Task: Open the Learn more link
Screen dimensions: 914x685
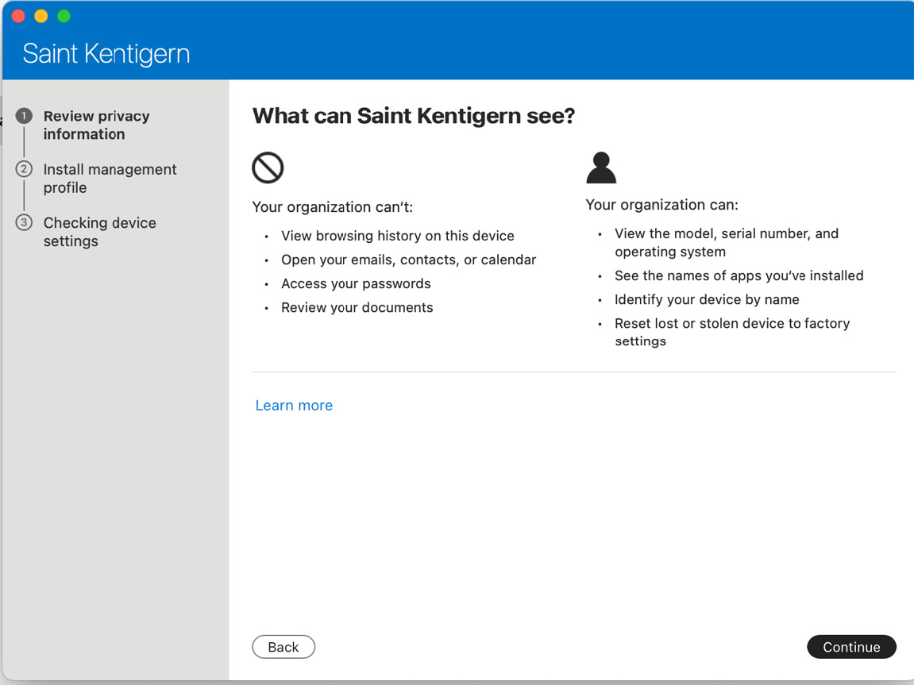Action: (x=294, y=406)
